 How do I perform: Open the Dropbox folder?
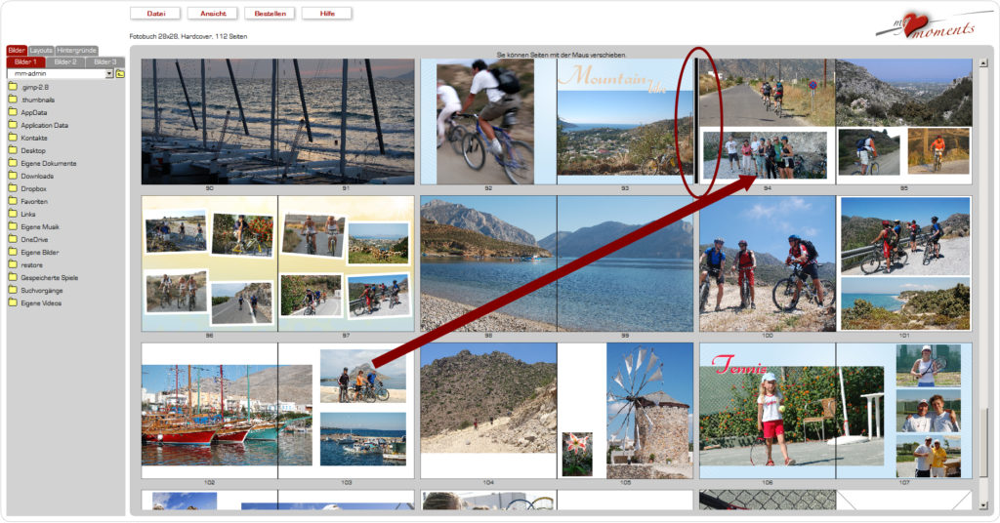coord(36,188)
